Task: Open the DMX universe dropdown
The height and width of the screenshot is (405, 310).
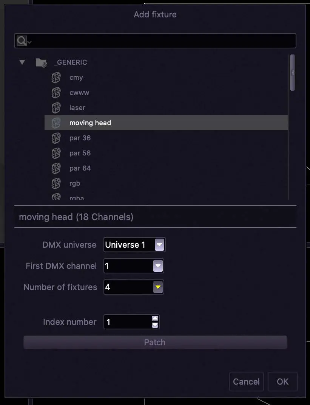Action: coord(159,245)
